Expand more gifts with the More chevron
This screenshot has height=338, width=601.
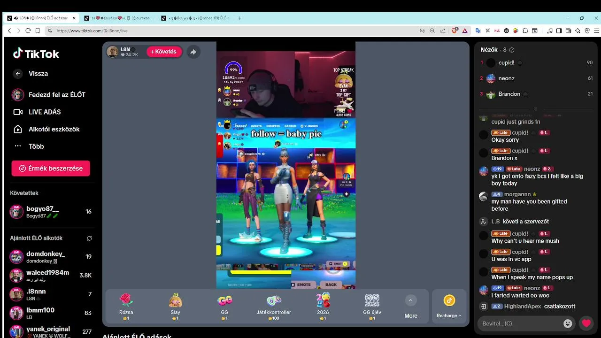pos(411,300)
